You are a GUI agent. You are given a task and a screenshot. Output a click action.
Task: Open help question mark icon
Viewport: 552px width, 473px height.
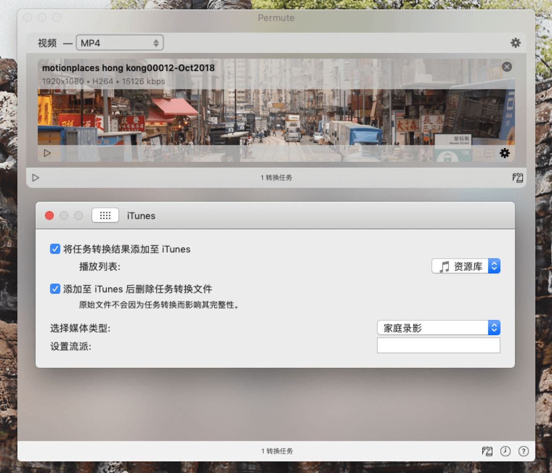(x=524, y=451)
